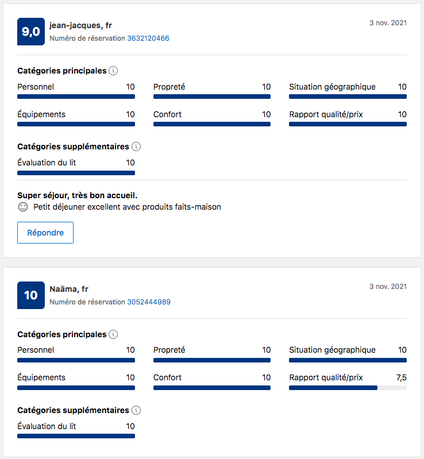The height and width of the screenshot is (459, 424).
Task: Click info icon beside first Catégories supplémentaires
Action: (x=136, y=146)
